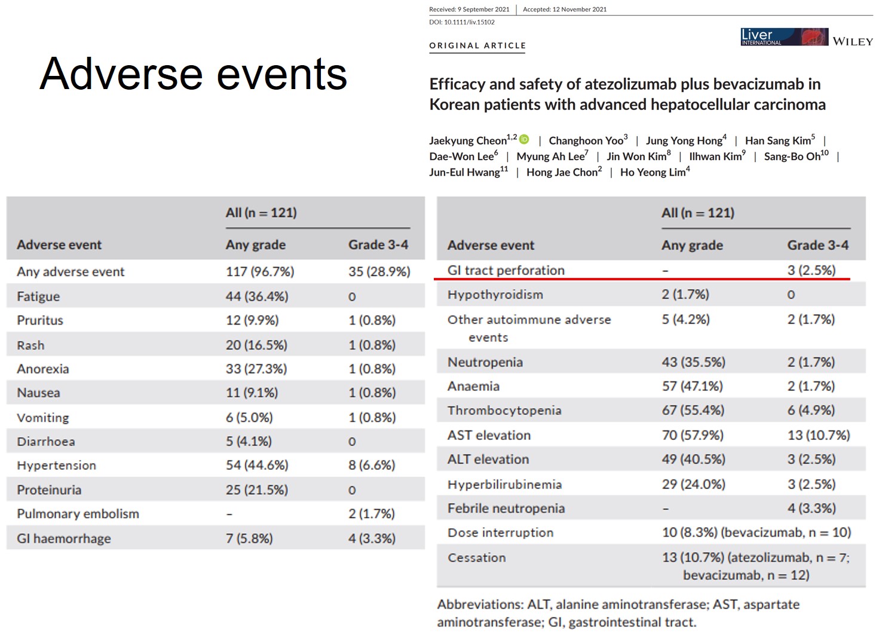Click author name Jun-Eul Hwang

click(x=468, y=172)
